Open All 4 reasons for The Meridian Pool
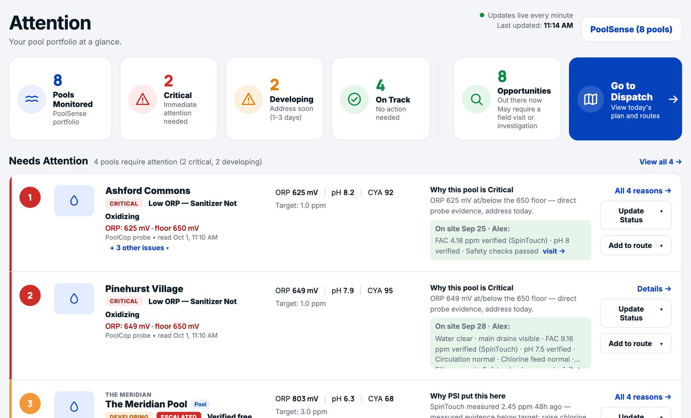The image size is (691, 418). pyautogui.click(x=643, y=397)
